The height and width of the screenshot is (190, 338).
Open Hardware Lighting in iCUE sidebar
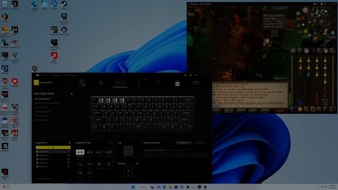point(43,111)
